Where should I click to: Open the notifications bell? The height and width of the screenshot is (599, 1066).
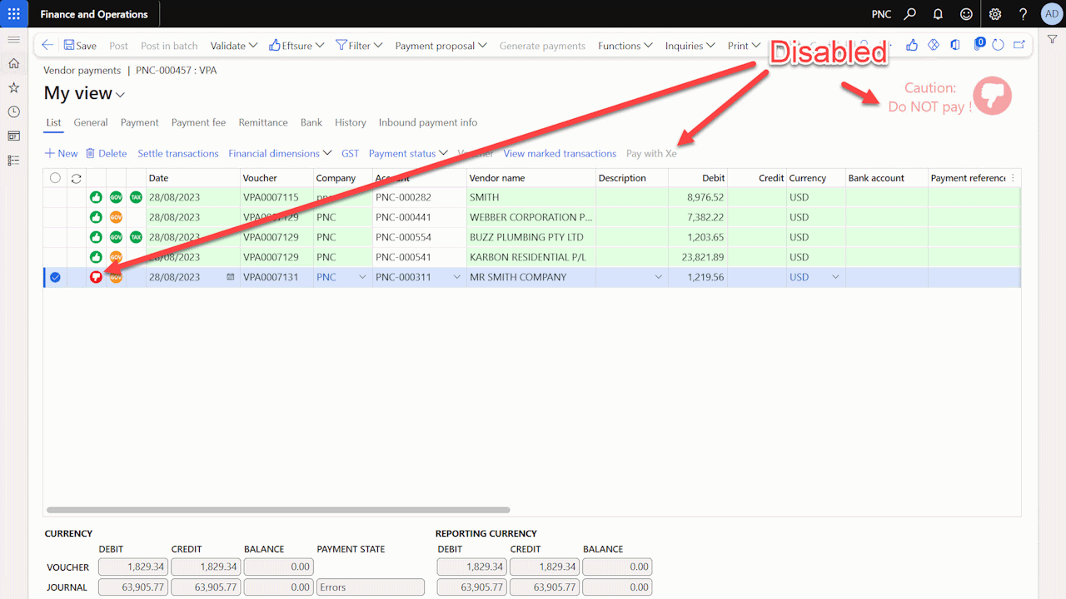point(938,14)
